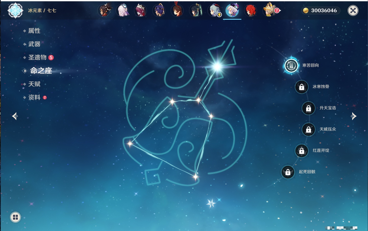Screen dimensions: 368x231
Task: Open the locked 冰寒蚀骨 constellation node
Action: [301, 87]
